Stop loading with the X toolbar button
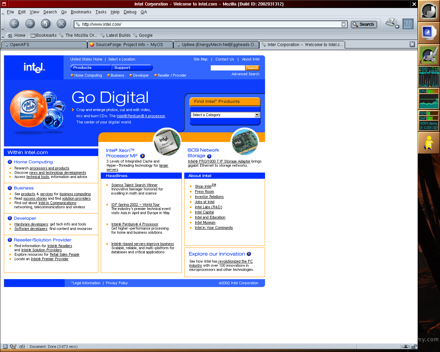The image size is (440, 352). pyautogui.click(x=61, y=23)
